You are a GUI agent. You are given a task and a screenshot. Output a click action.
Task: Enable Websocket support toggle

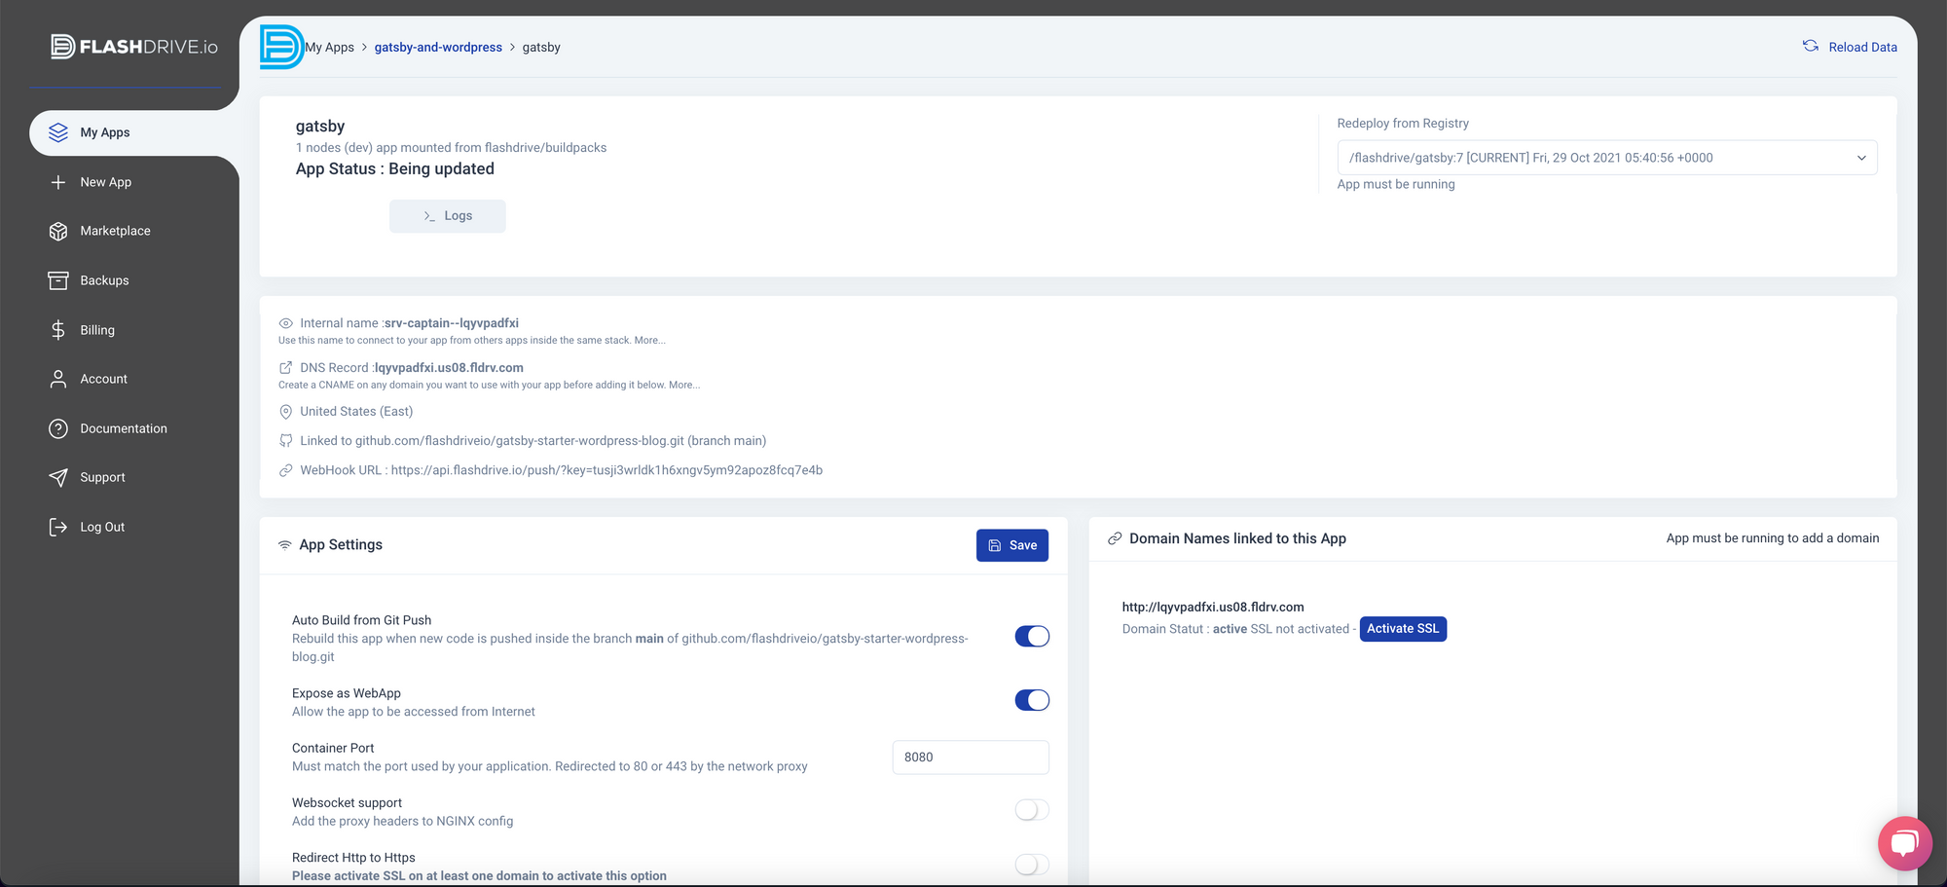point(1032,810)
